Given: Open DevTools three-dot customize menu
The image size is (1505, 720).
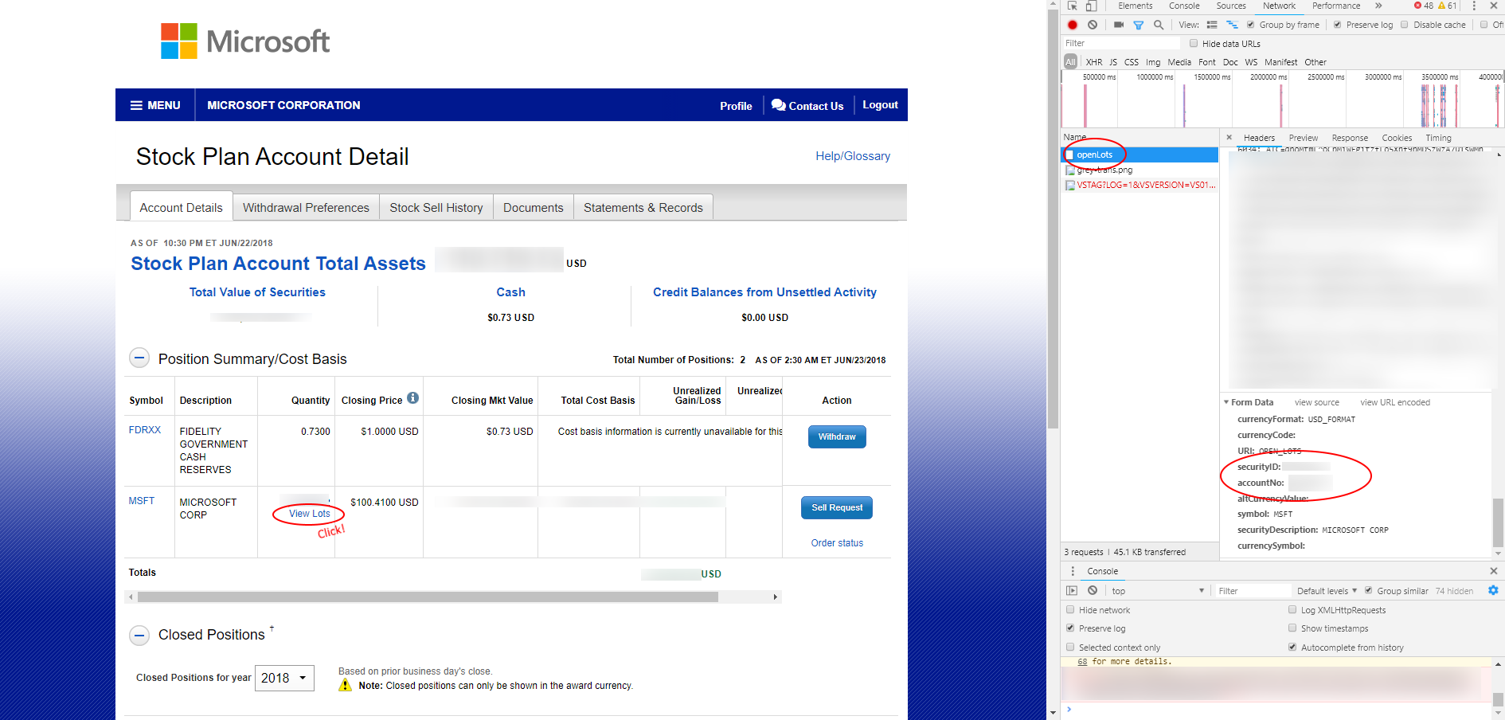Looking at the screenshot, I should coord(1474,6).
